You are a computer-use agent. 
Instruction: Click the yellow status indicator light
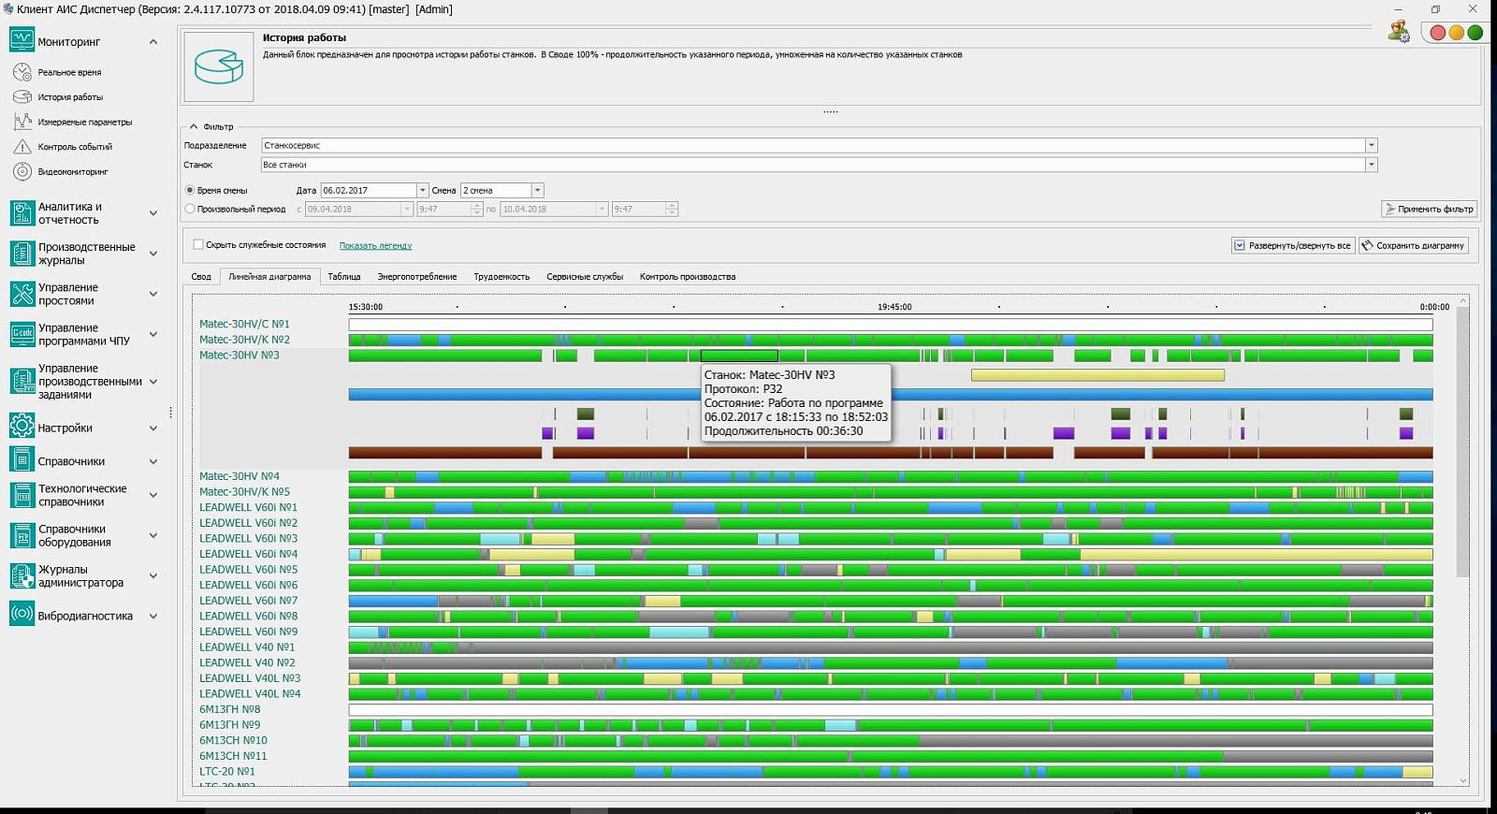tap(1457, 33)
